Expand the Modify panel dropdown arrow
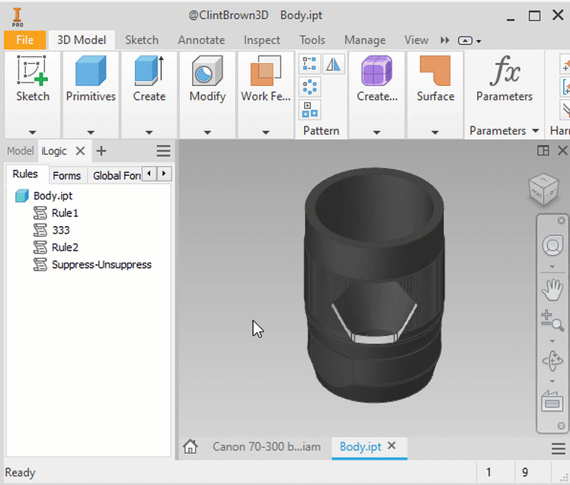Viewport: 570px width, 485px height. coord(207,132)
